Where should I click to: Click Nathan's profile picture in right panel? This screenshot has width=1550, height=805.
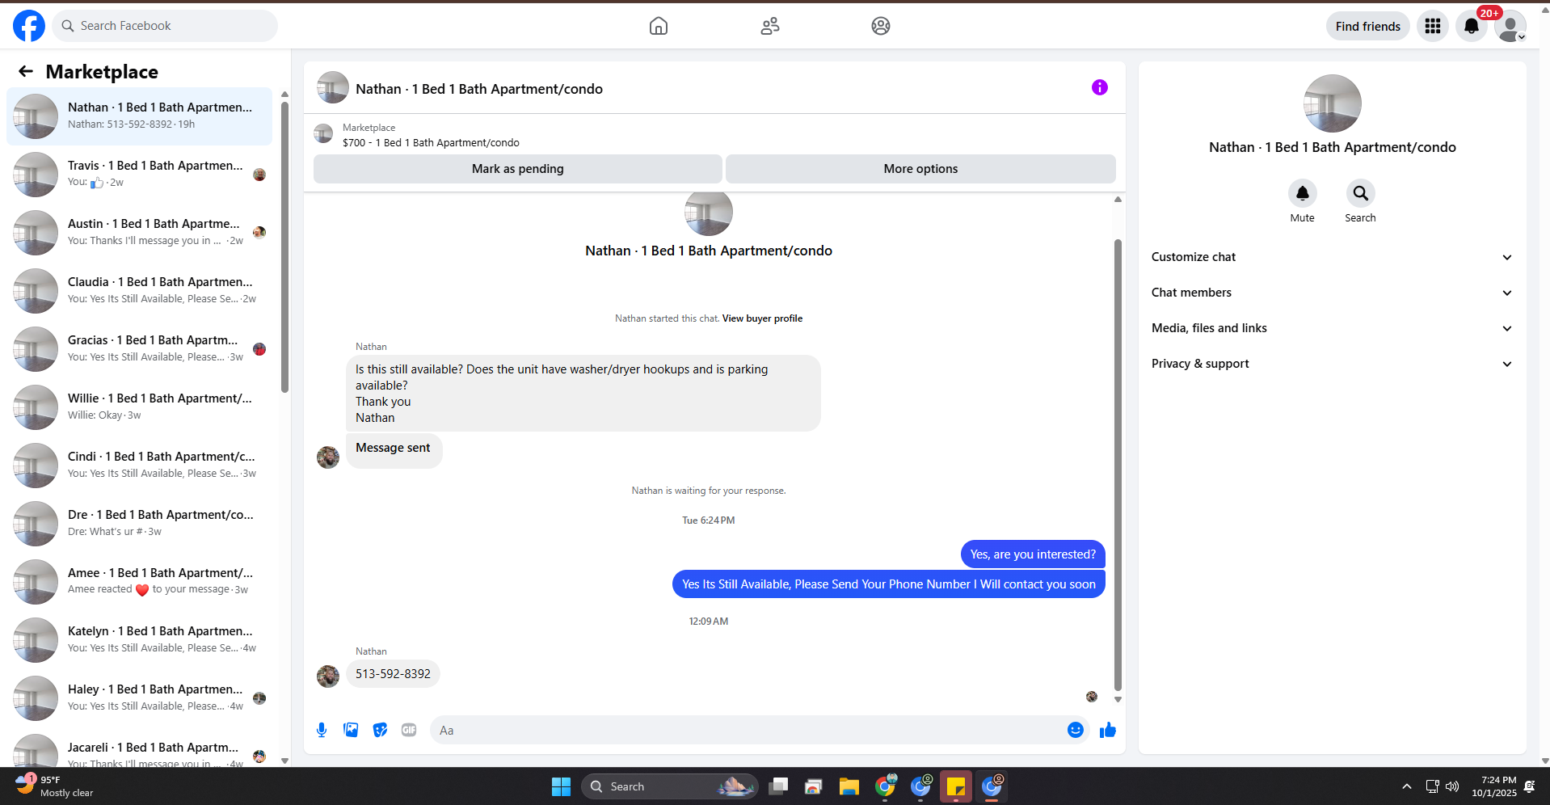coord(1332,103)
